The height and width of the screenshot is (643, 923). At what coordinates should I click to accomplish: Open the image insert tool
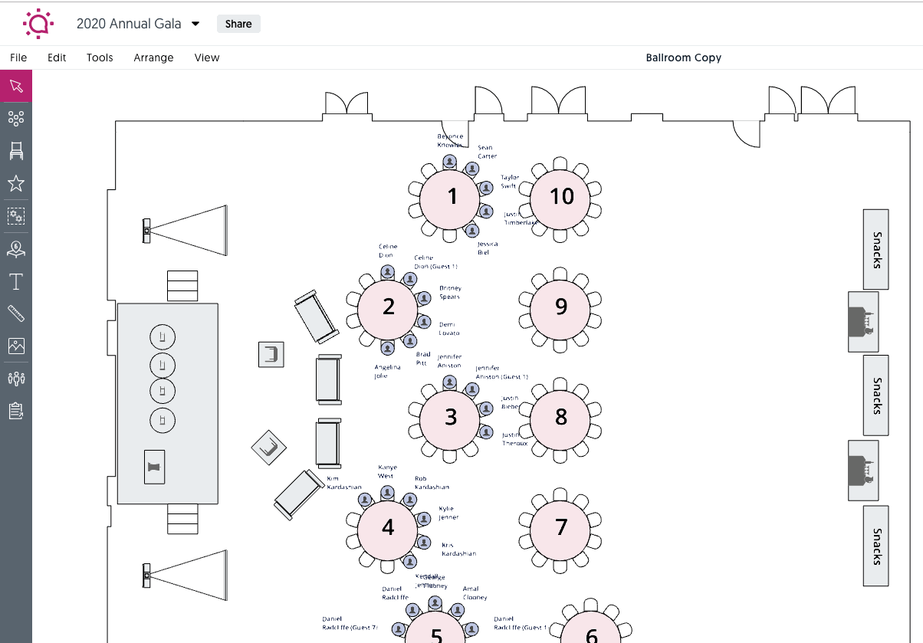pyautogui.click(x=16, y=346)
